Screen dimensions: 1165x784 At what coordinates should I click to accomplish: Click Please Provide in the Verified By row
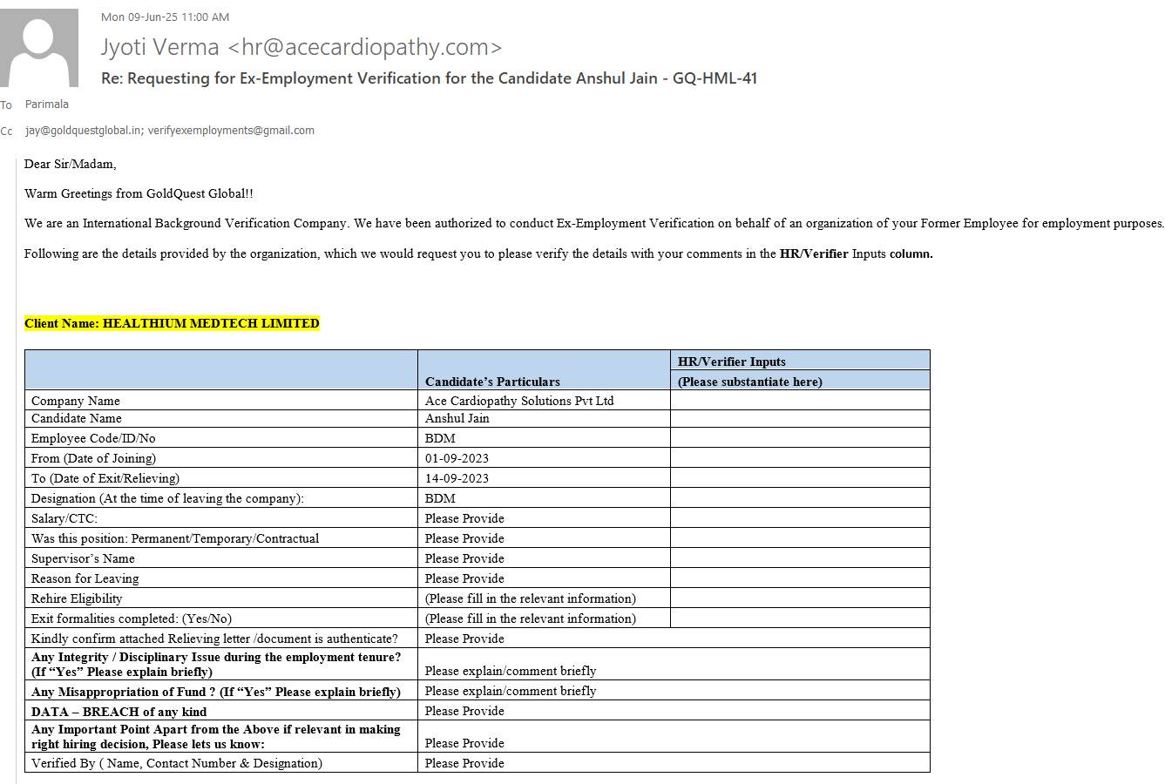[x=464, y=763]
